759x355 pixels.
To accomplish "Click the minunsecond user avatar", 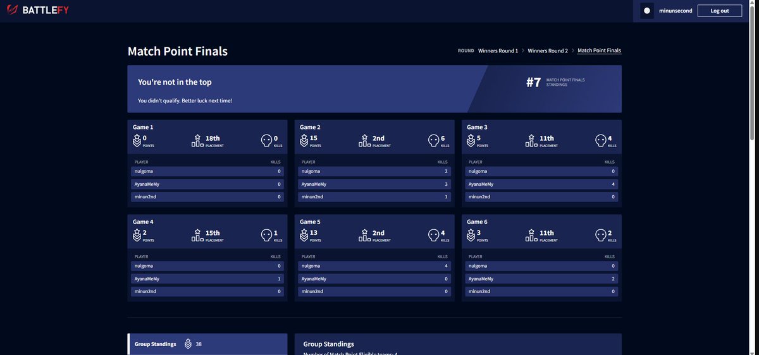I will tap(647, 11).
